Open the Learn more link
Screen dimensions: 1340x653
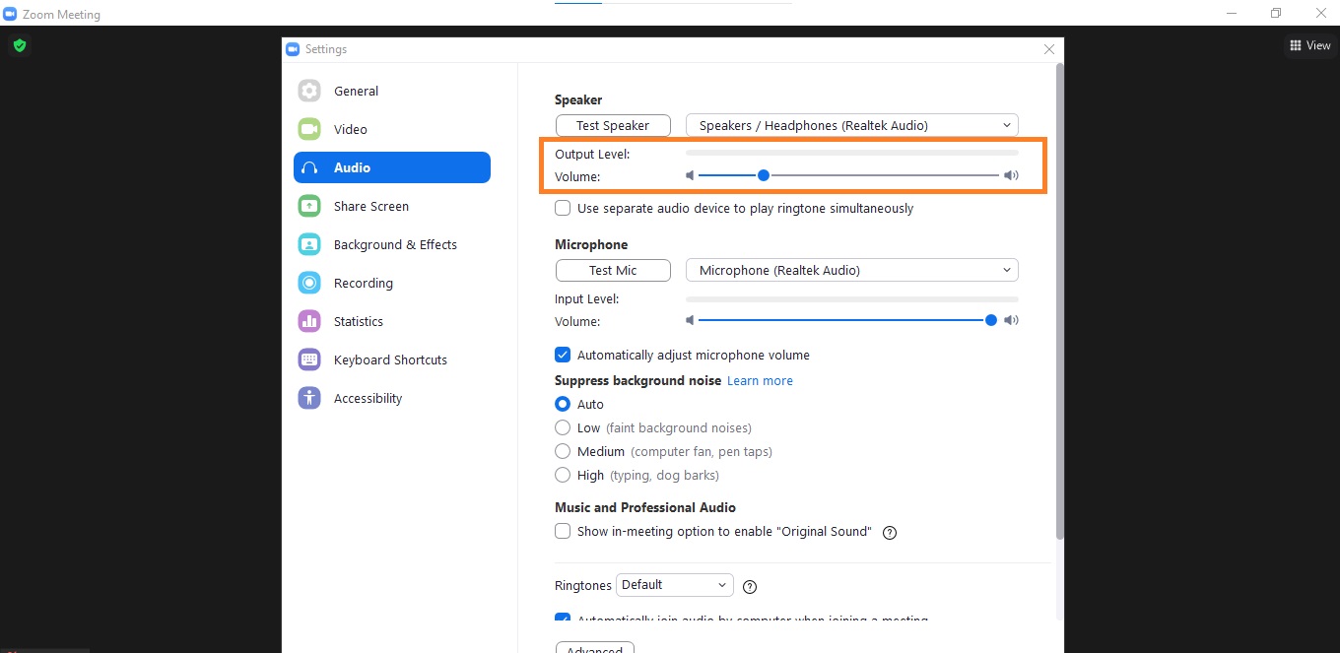(760, 381)
